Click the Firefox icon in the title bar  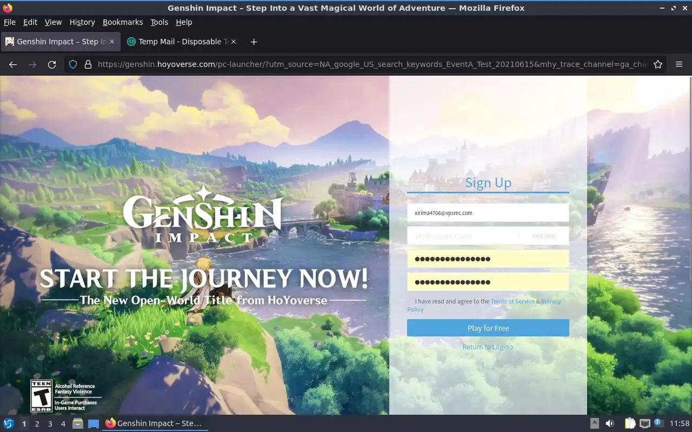(x=8, y=8)
